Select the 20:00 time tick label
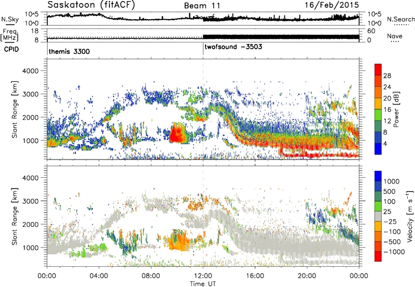Screen dimensions: 415x287 click(x=307, y=276)
